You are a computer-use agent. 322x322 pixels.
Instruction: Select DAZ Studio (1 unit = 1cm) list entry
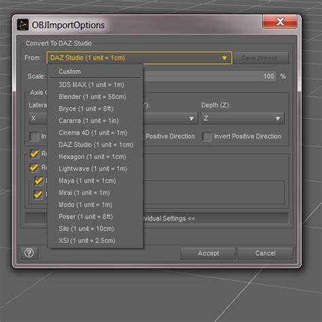pyautogui.click(x=95, y=145)
